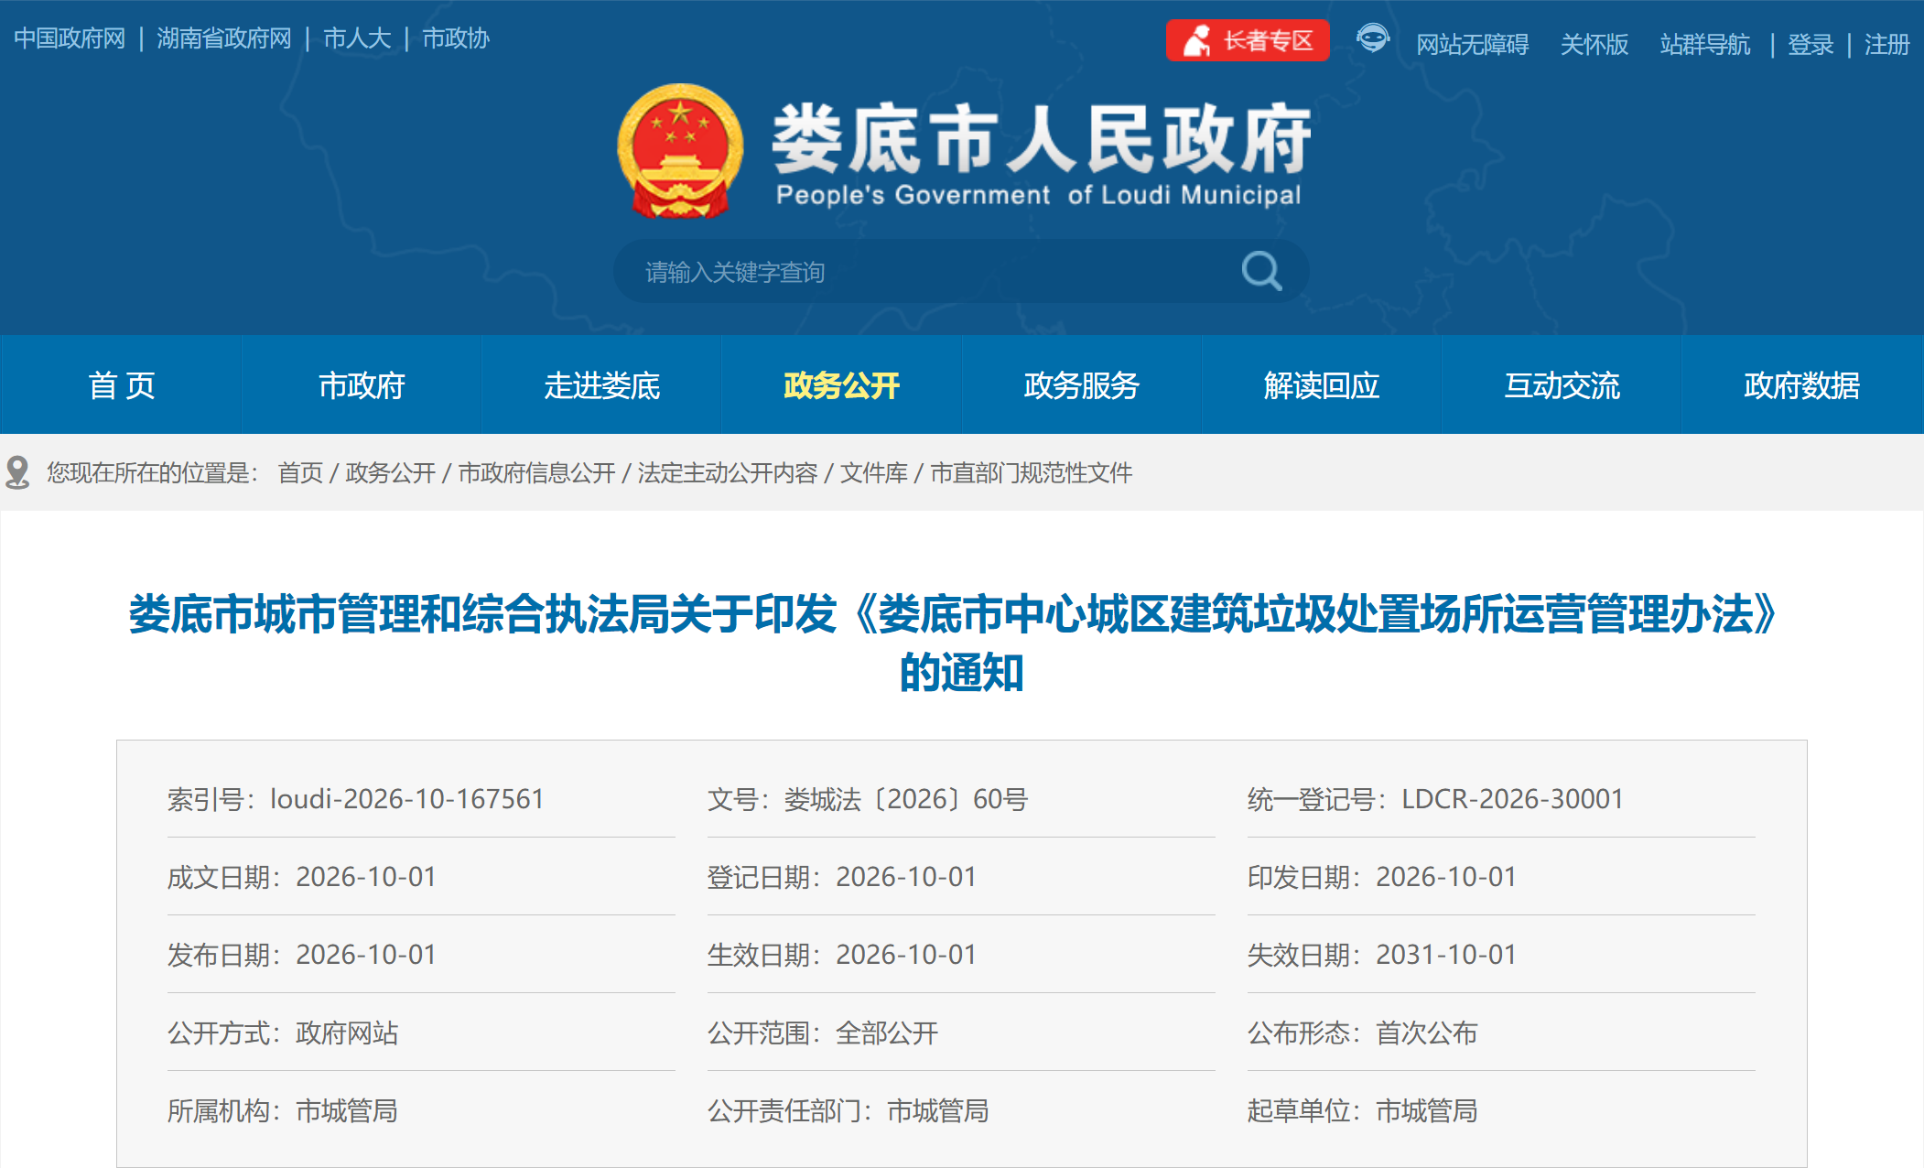Open the 解读回应 navigation item
Screen dimensions: 1924x1168
(x=1321, y=384)
